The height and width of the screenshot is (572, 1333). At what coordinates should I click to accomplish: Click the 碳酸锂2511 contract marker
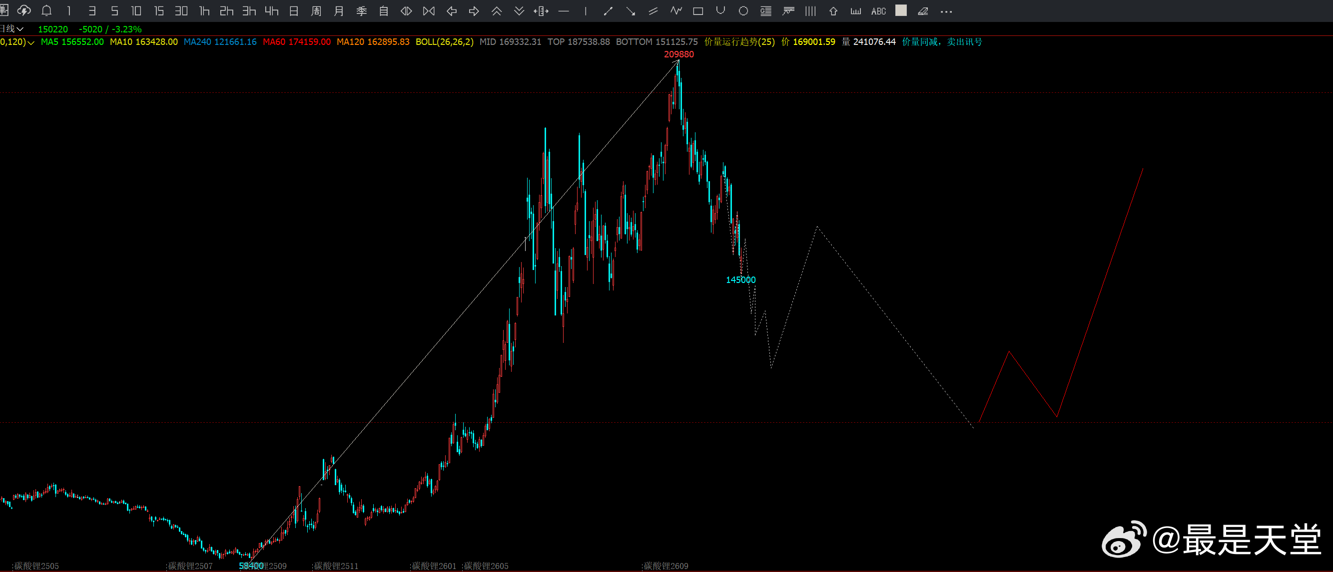point(336,566)
